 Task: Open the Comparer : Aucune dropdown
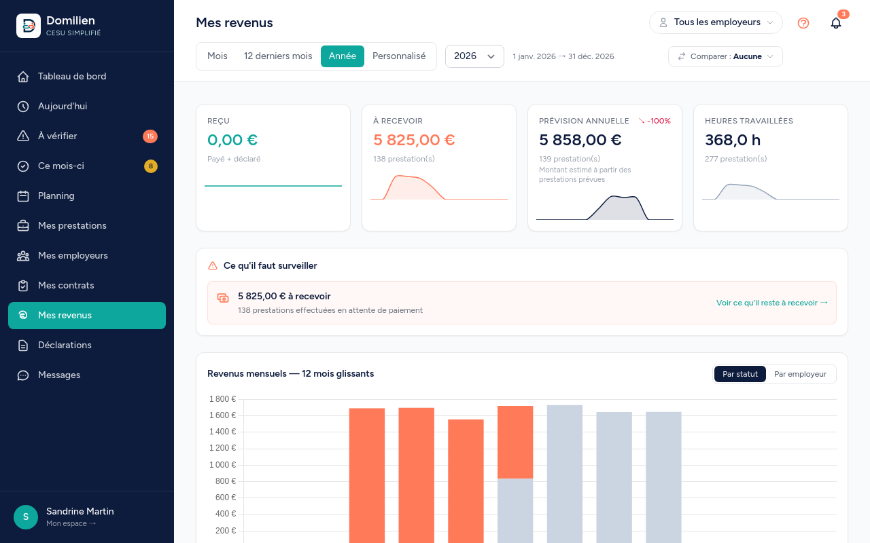[725, 56]
